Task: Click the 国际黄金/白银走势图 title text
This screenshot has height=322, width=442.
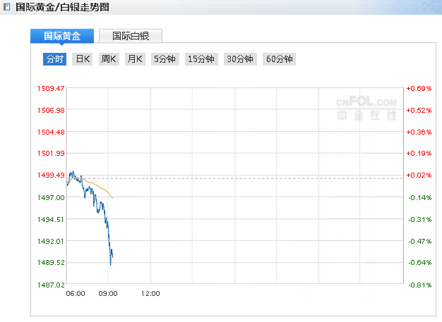Action: click(62, 7)
